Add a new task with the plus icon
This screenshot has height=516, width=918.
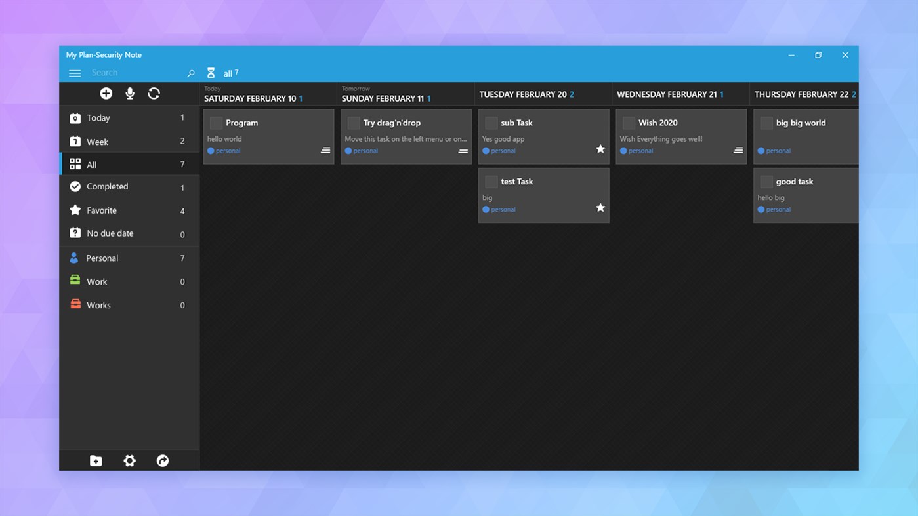click(106, 93)
